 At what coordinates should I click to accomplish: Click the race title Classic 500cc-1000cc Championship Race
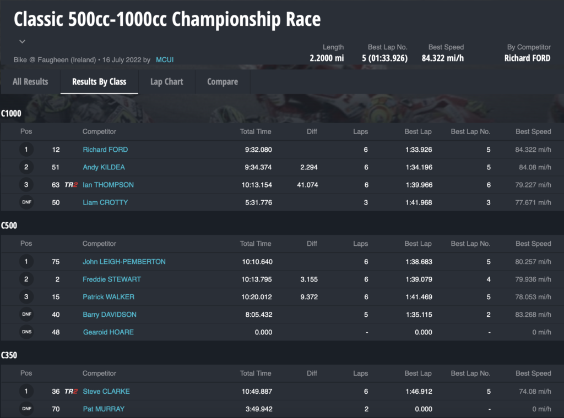(x=167, y=19)
